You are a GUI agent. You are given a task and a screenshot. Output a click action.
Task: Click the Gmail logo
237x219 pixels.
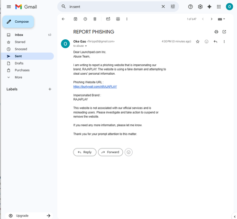coord(26,7)
